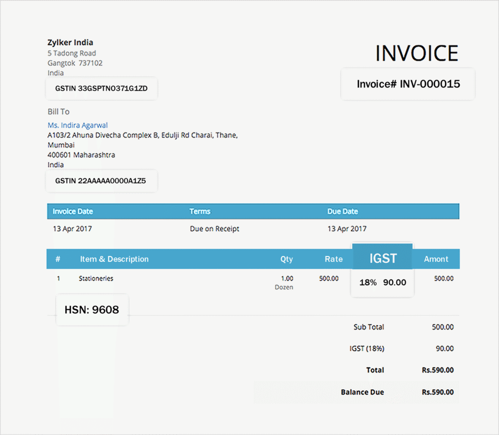499x435 pixels.
Task: Click the Ms. Indira Agarwal customer link
Action: click(x=77, y=125)
